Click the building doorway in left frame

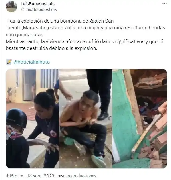(29, 85)
